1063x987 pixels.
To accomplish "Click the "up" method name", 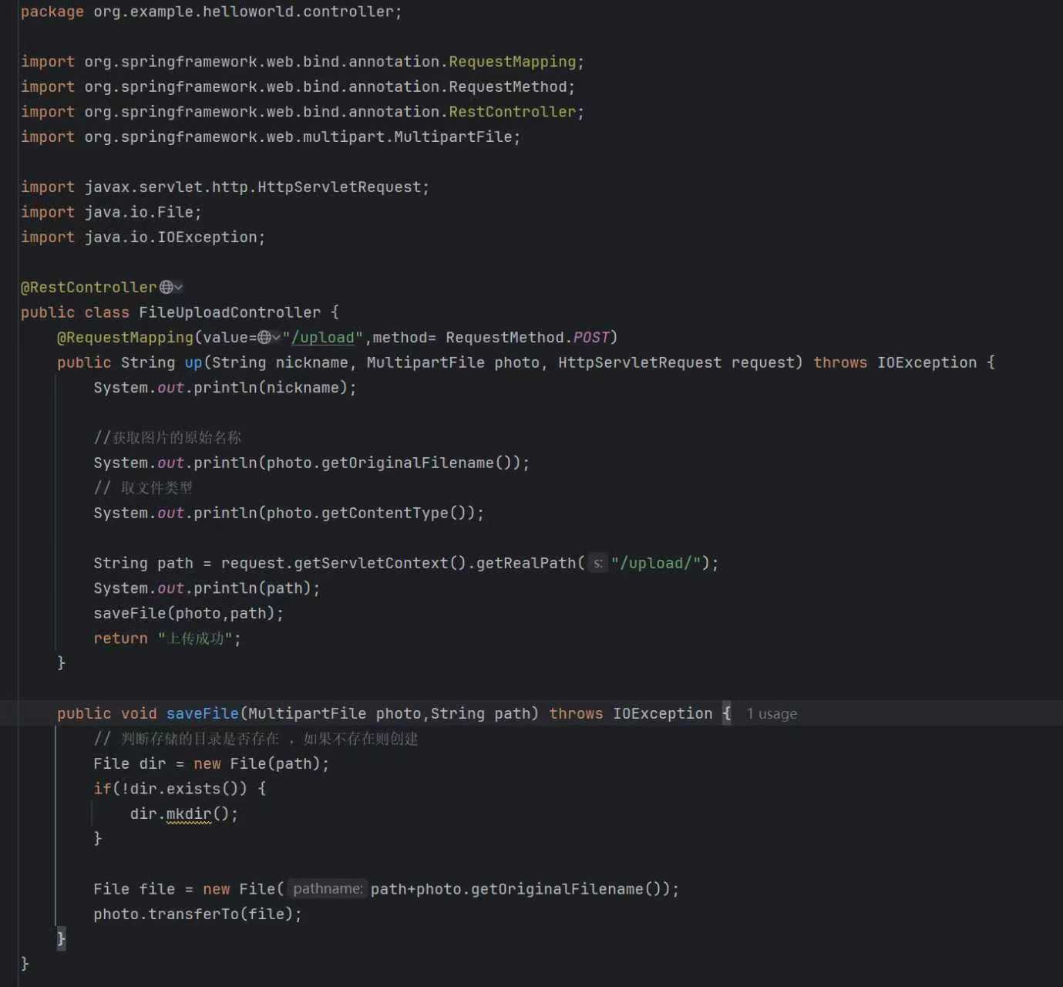I will 193,362.
